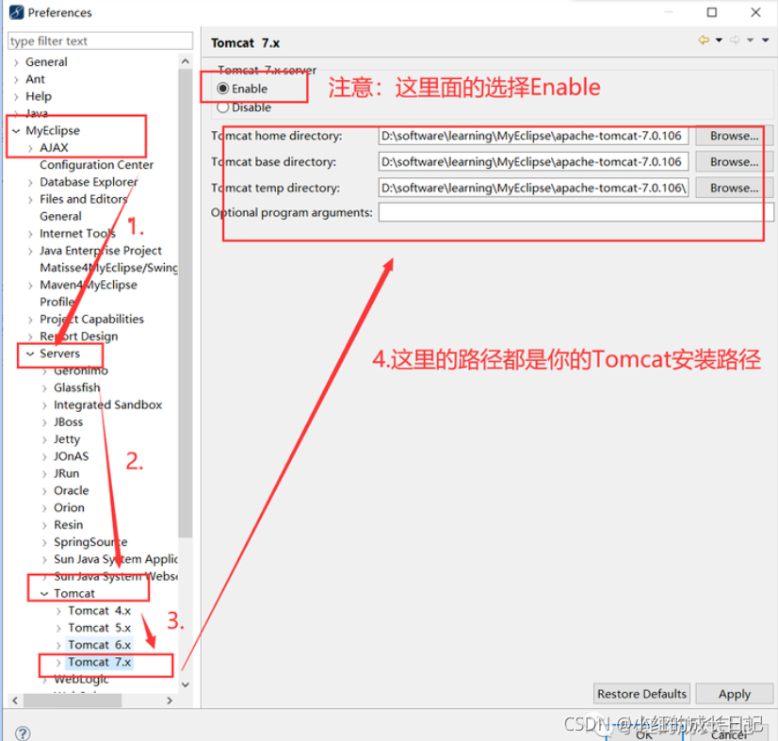Screen dimensions: 778x741
Task: Click horizontal scrollbar right arrow
Action: [170, 700]
